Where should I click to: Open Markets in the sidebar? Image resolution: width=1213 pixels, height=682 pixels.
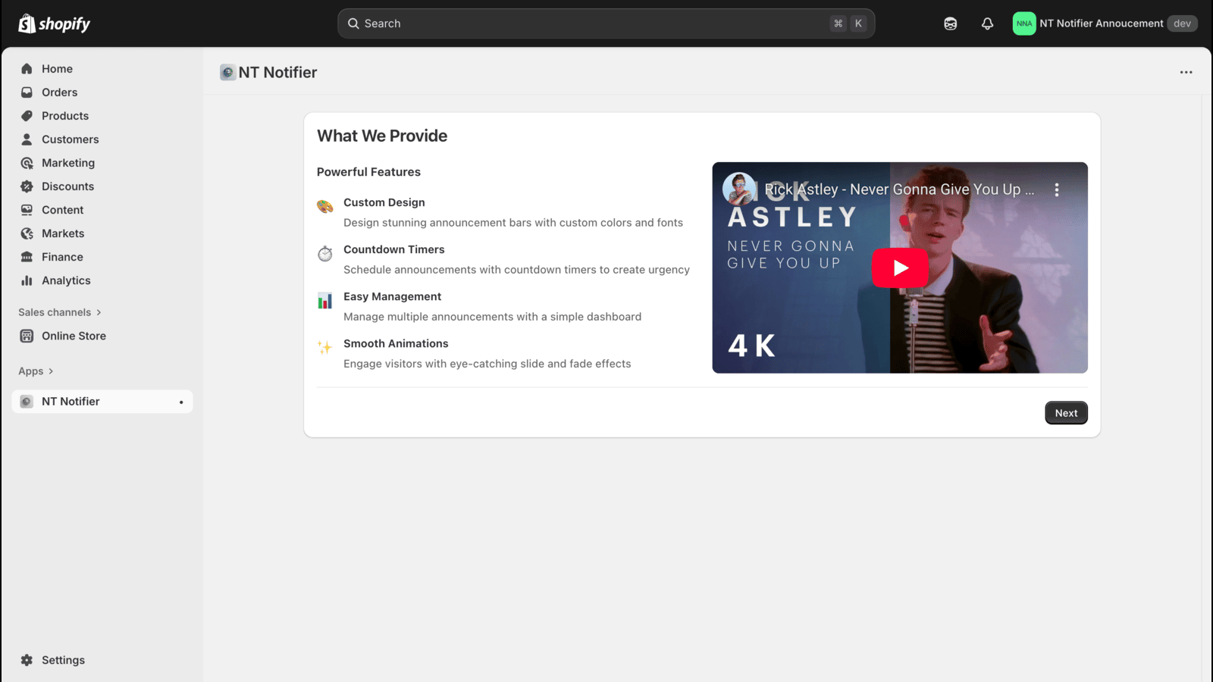point(102,233)
